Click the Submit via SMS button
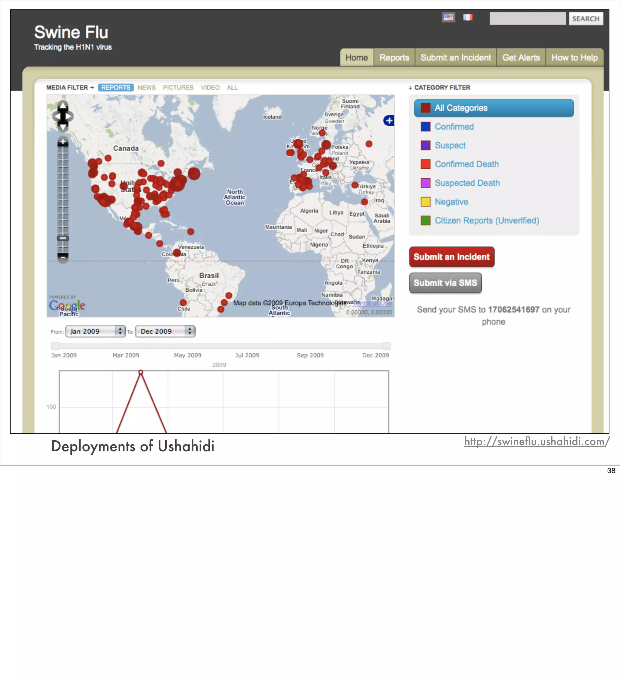Viewport: 620px width, 682px height. [445, 283]
